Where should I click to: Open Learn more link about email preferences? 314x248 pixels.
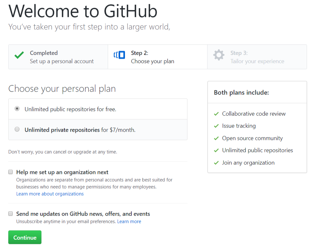(x=129, y=222)
